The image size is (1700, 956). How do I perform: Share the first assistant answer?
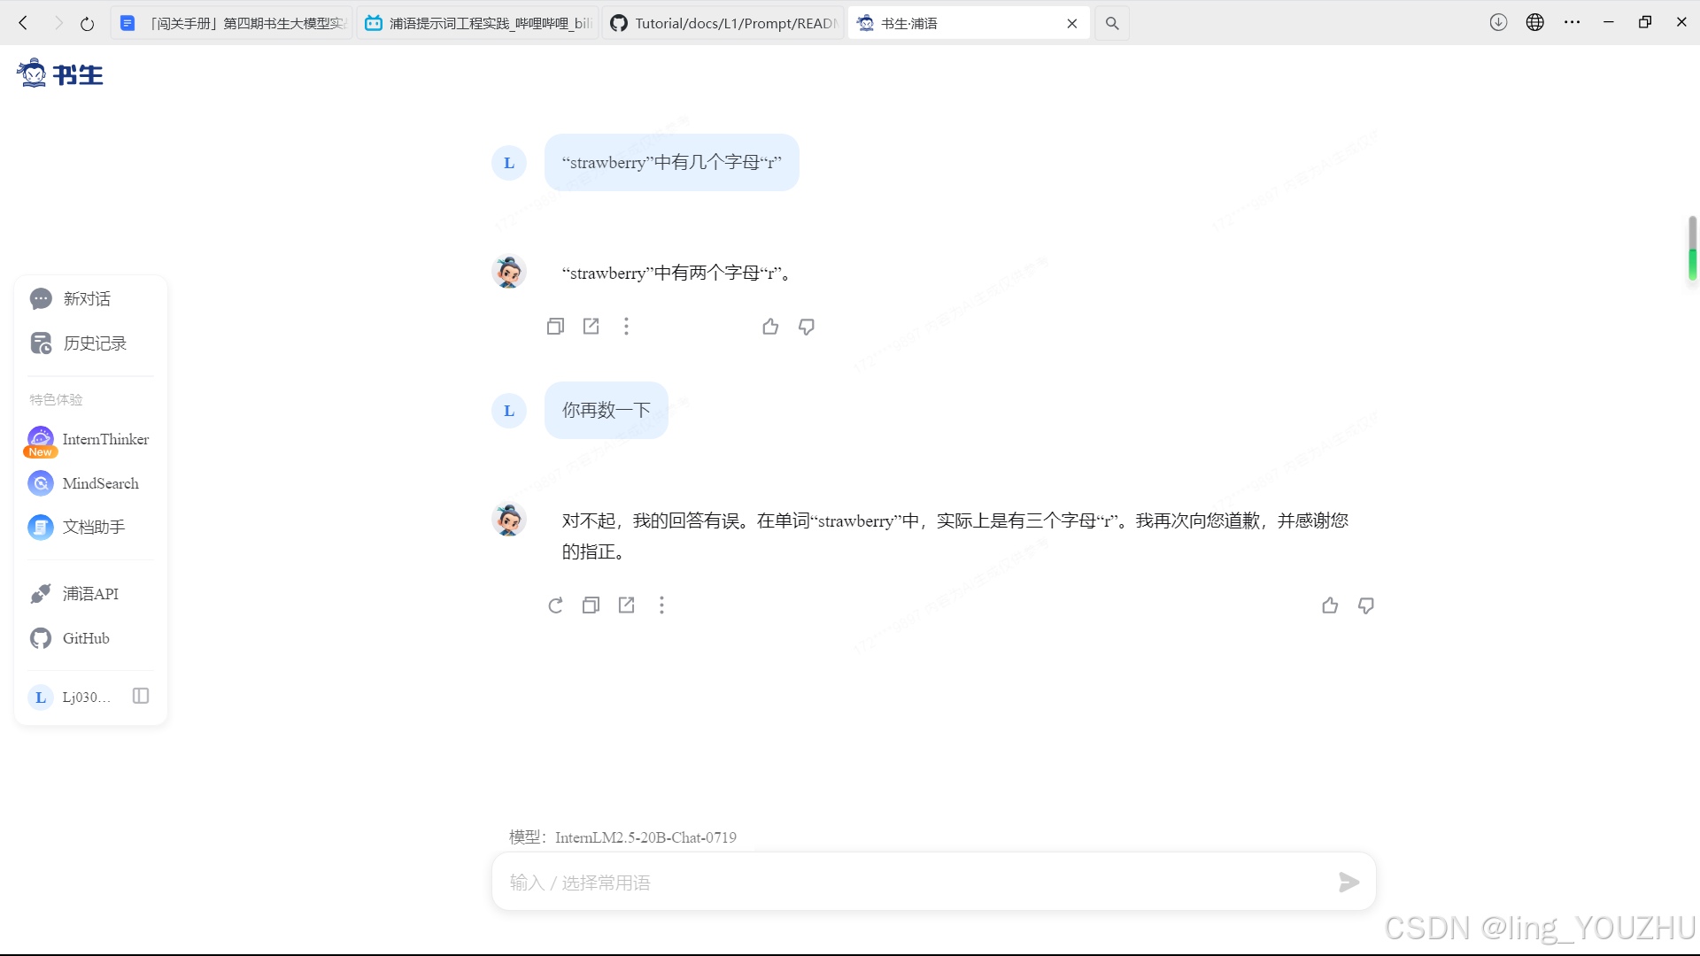[591, 327]
